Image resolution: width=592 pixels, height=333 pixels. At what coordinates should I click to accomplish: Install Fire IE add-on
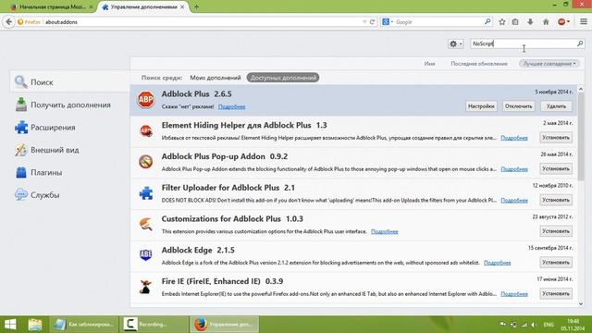556,293
